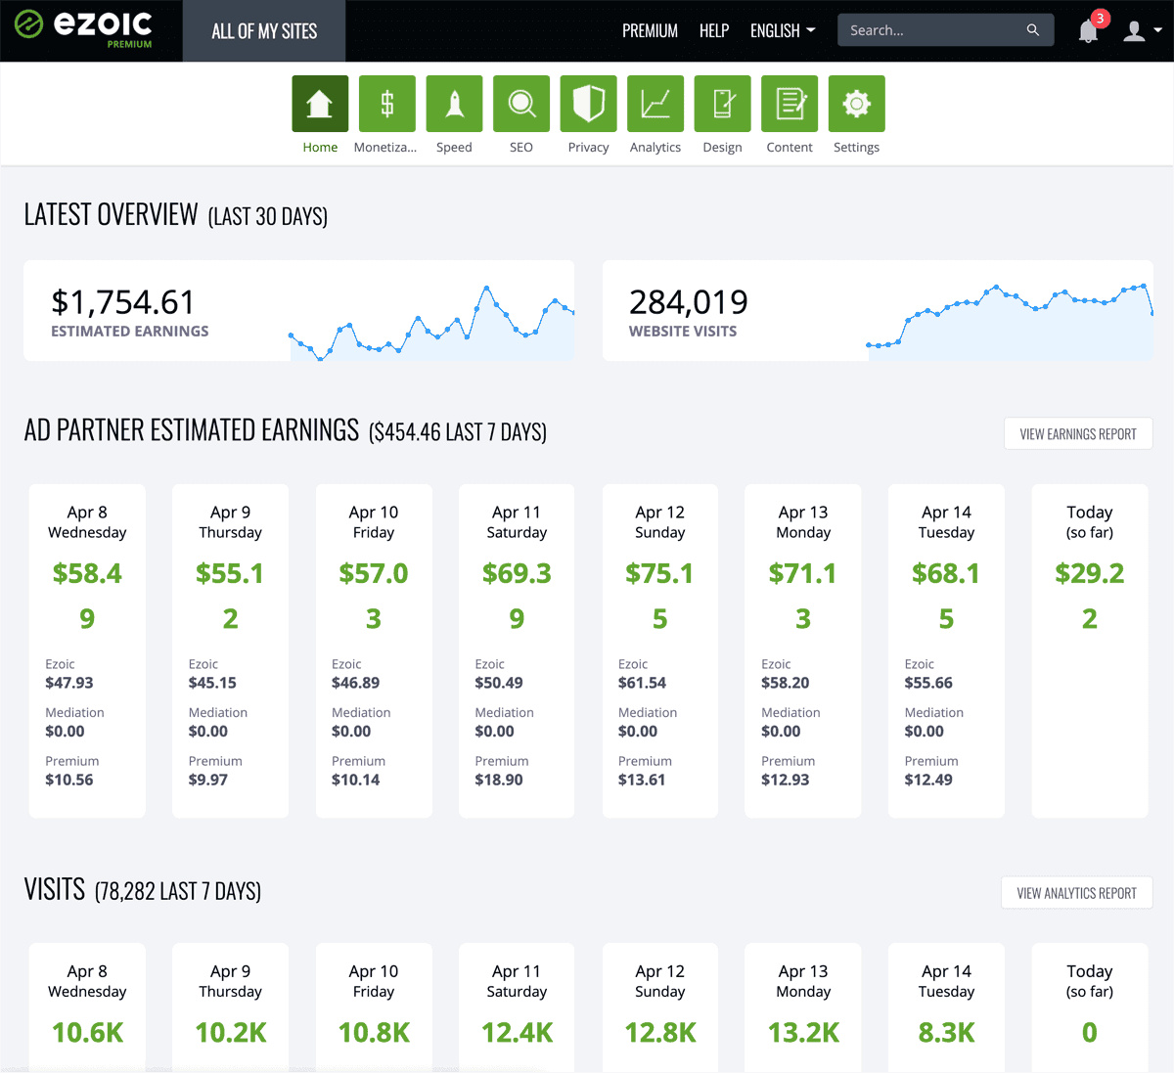
Task: Click the 12.8K visits value
Action: click(x=660, y=1032)
